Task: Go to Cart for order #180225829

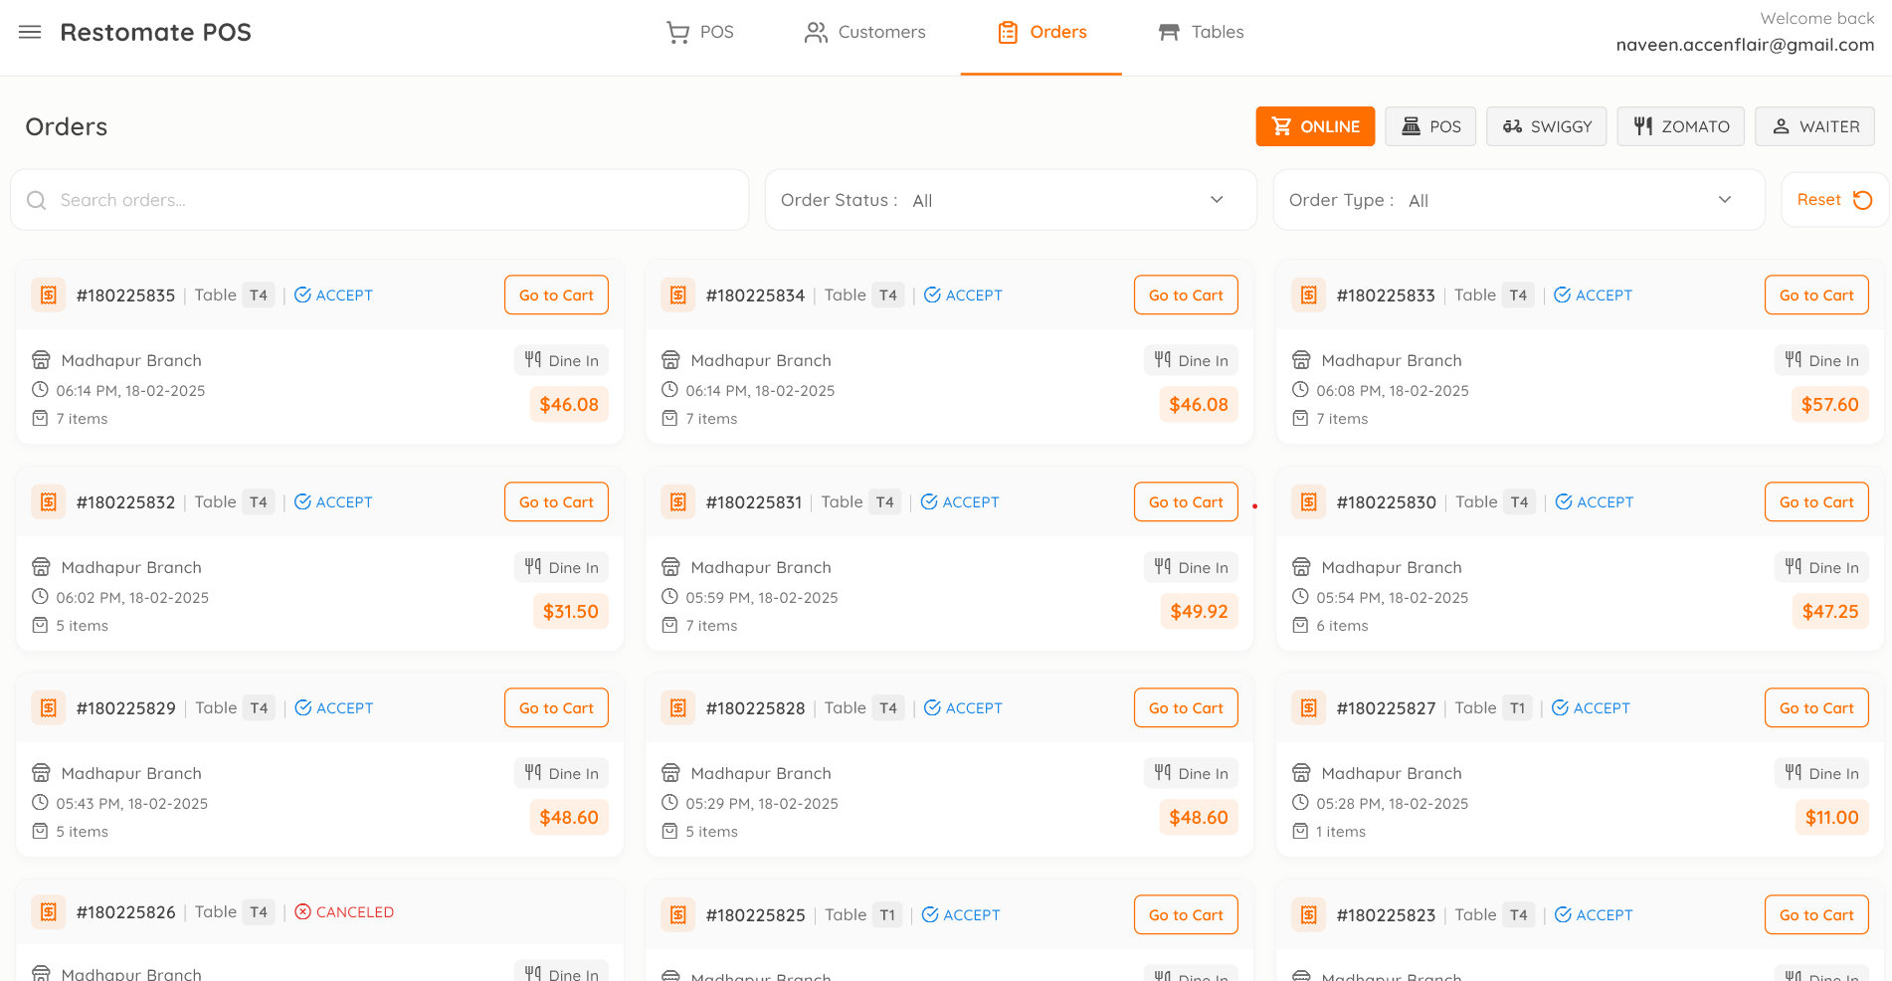Action: pos(556,707)
